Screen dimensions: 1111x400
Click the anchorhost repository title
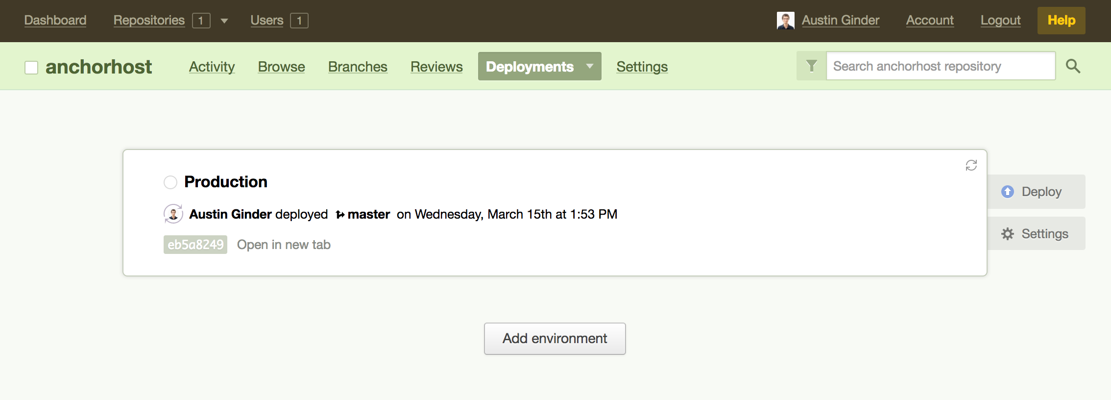pyautogui.click(x=98, y=67)
